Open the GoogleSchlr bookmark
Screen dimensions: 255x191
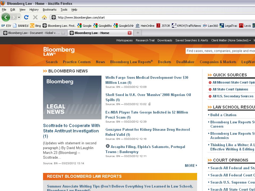click(124, 26)
